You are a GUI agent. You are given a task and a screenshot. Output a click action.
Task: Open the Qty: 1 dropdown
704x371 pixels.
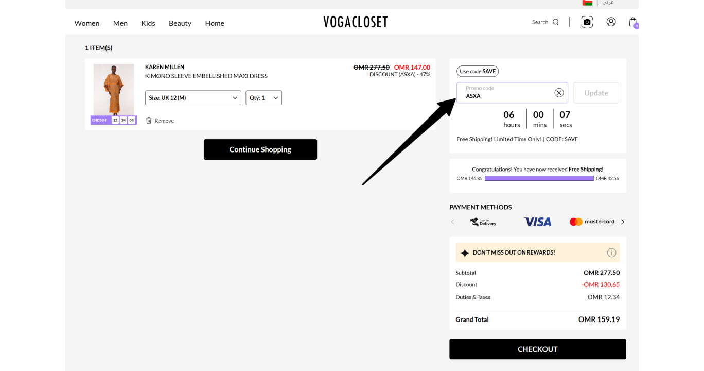(263, 98)
